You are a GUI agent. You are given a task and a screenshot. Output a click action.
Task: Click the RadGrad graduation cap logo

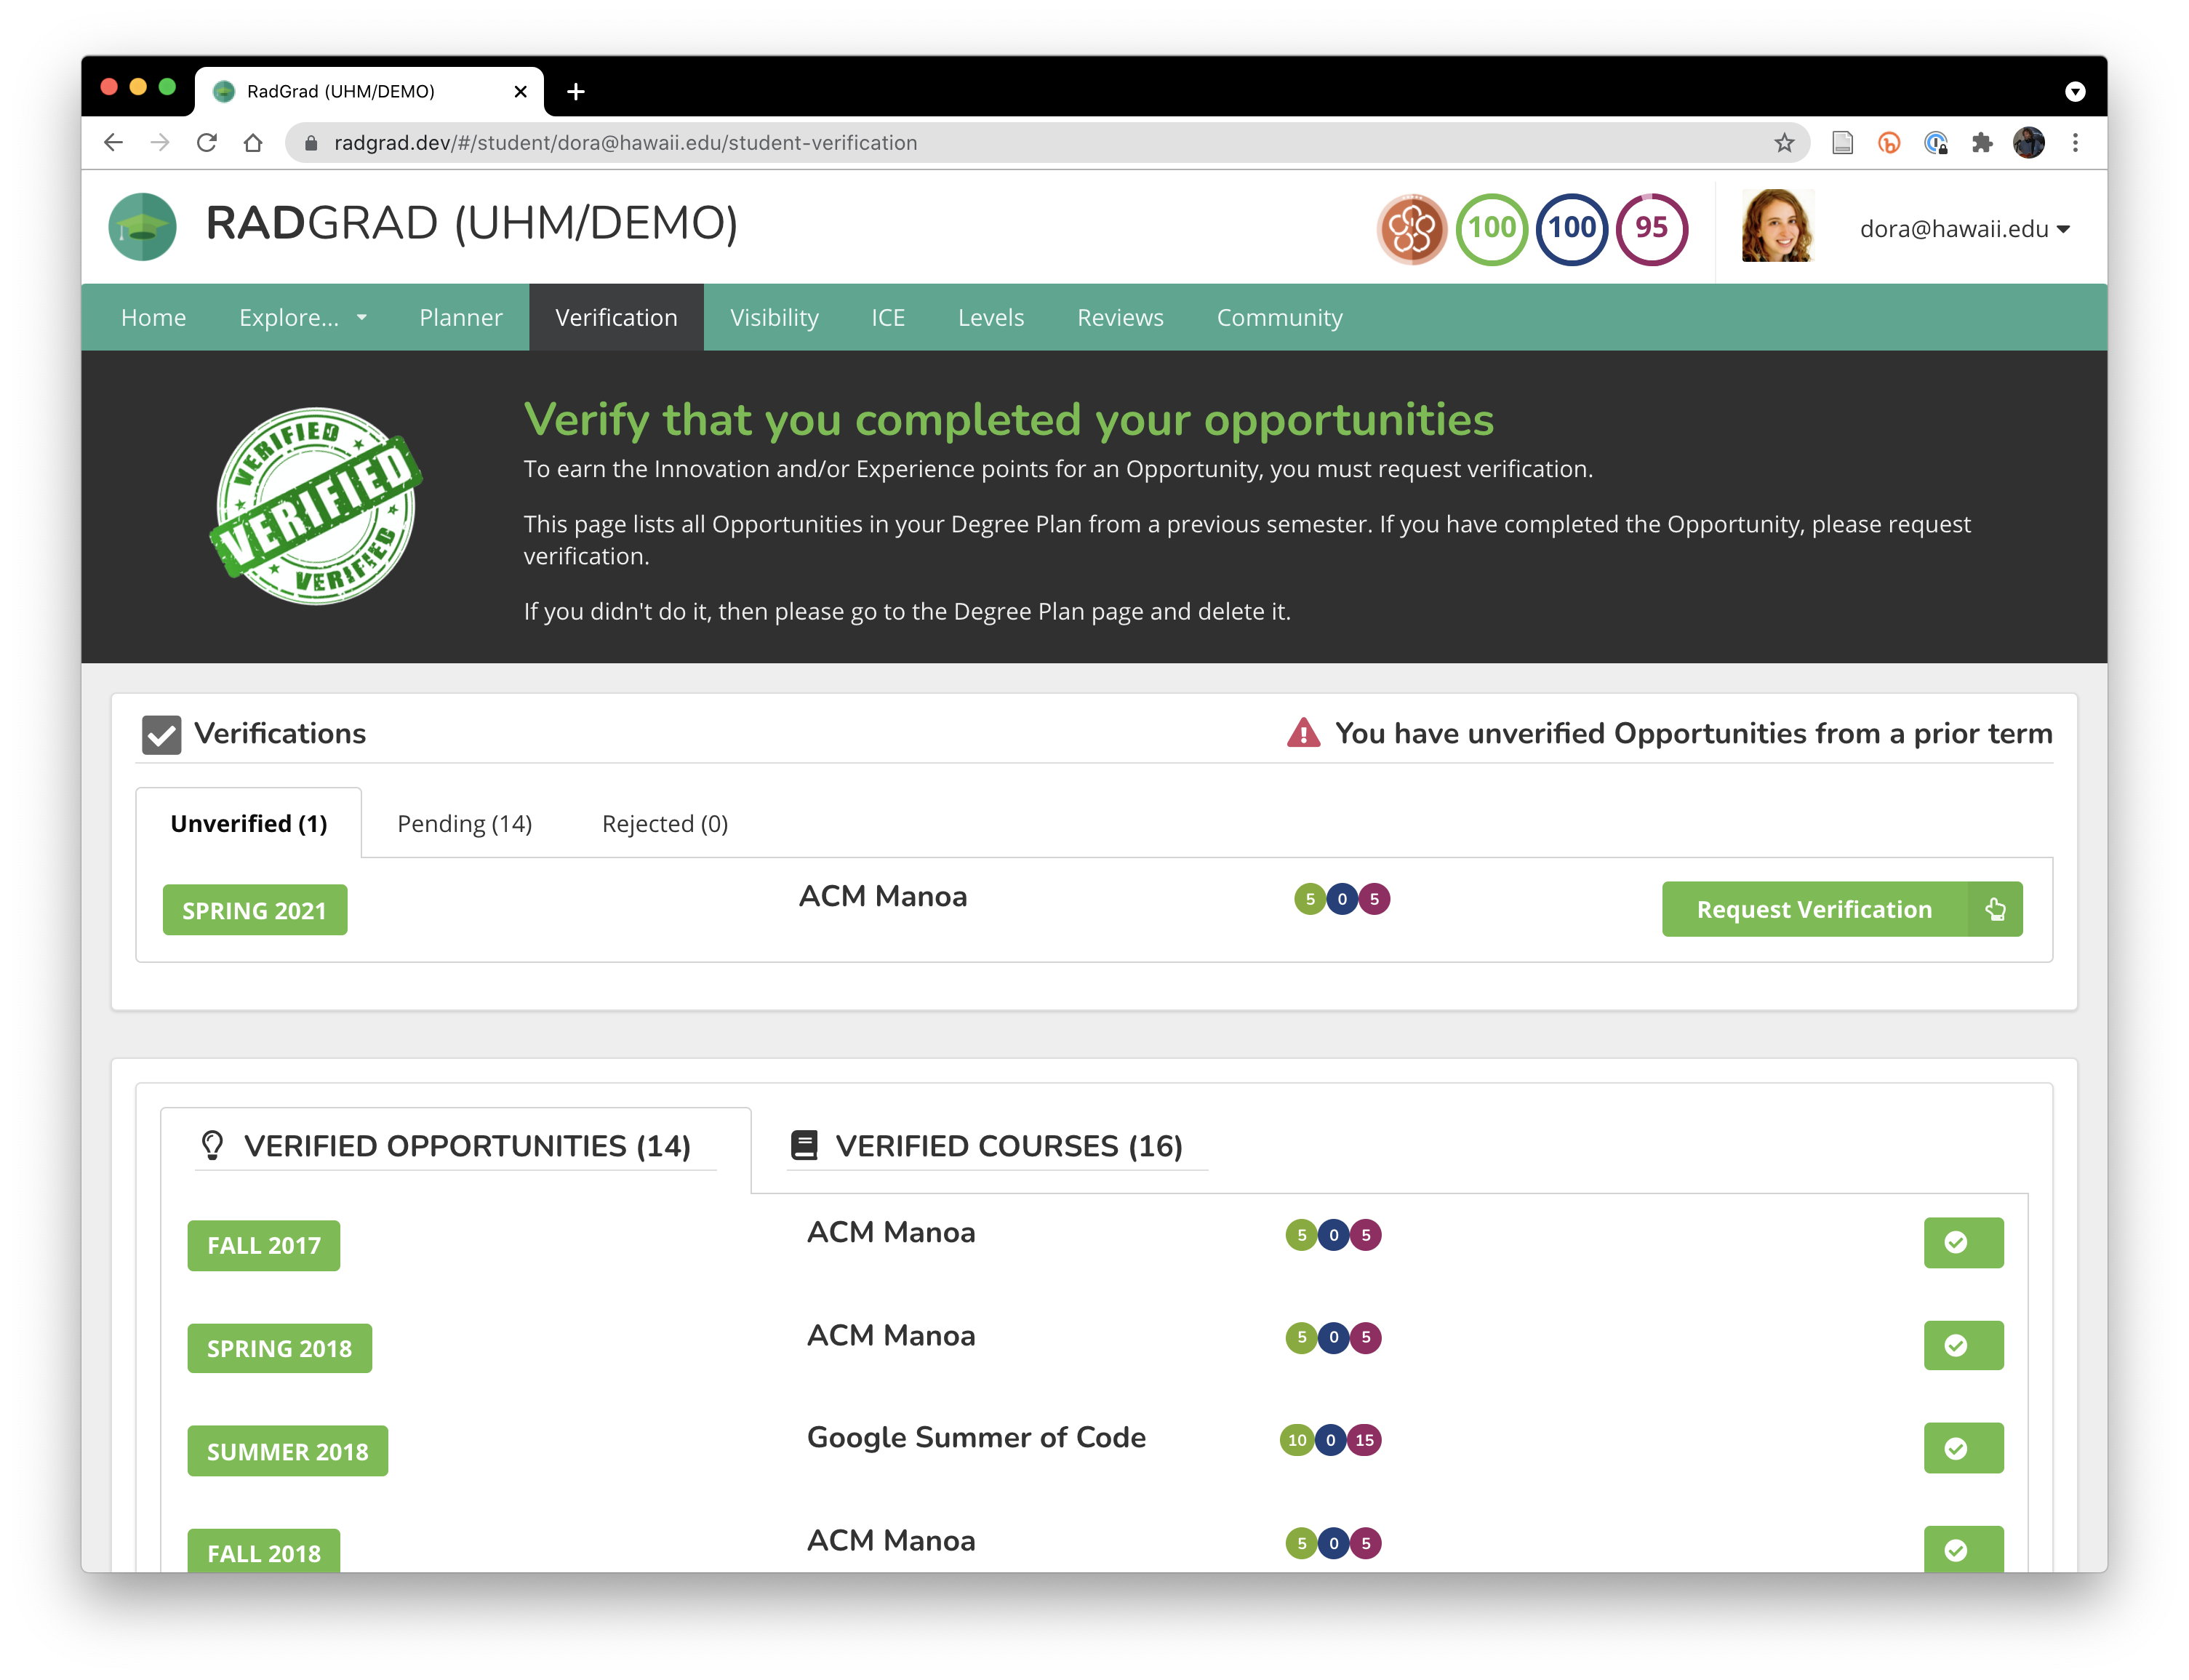click(x=142, y=227)
